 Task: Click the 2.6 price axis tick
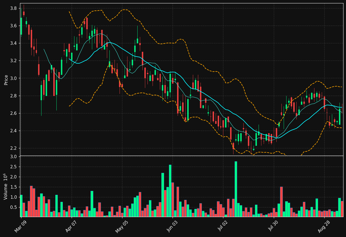(x=14, y=113)
